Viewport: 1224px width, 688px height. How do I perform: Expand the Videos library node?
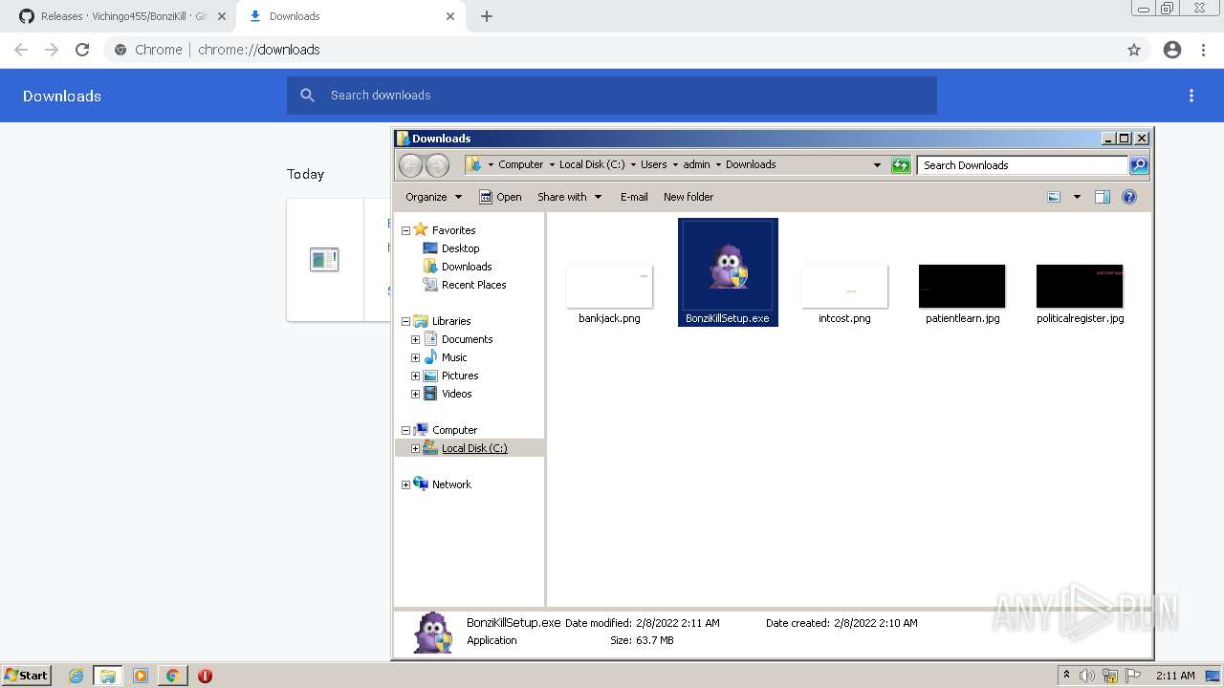pyautogui.click(x=415, y=394)
